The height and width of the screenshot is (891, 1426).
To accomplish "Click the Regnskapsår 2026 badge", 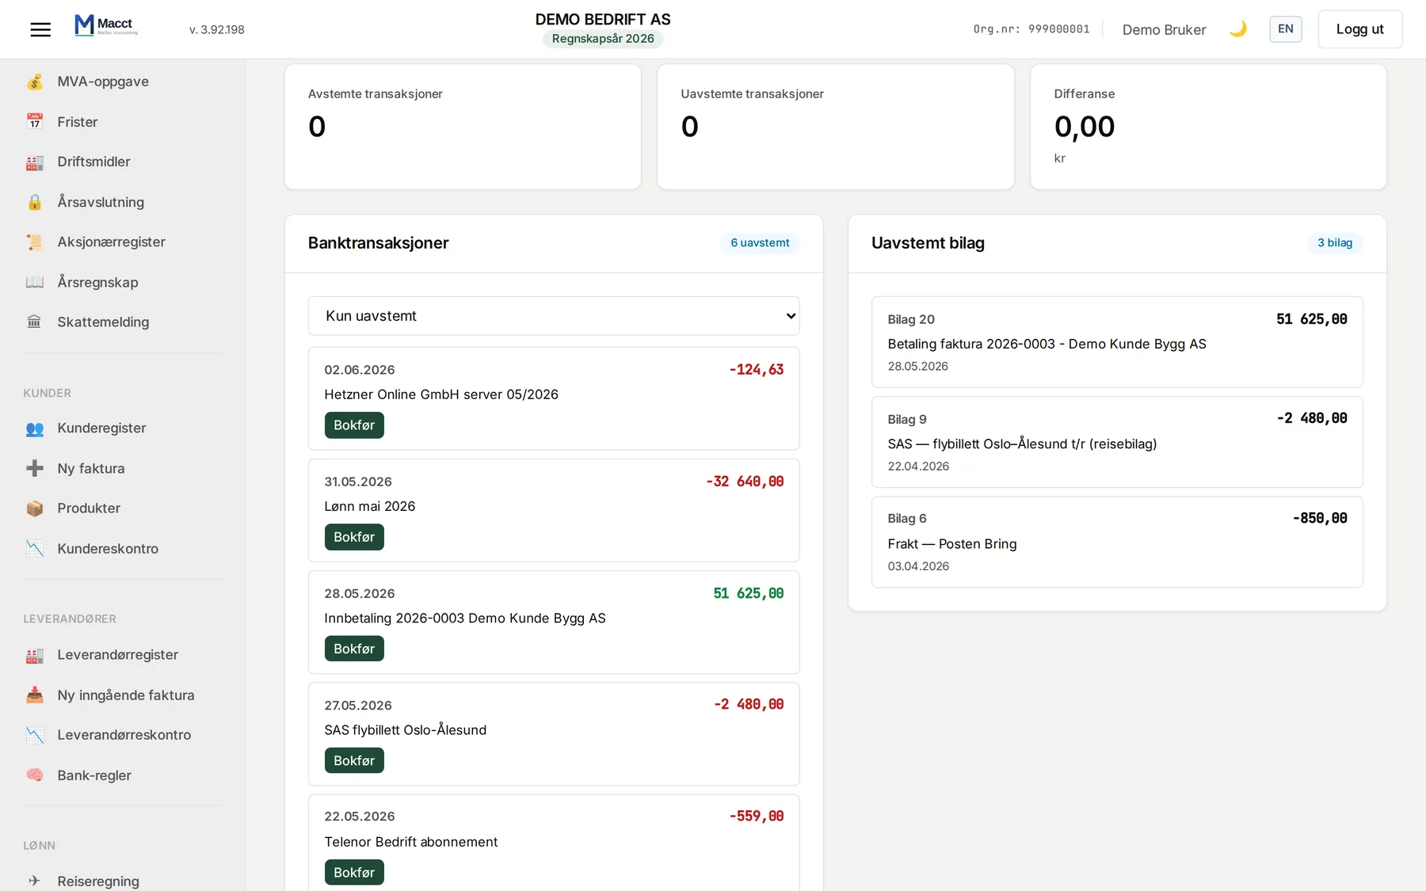I will pos(603,39).
